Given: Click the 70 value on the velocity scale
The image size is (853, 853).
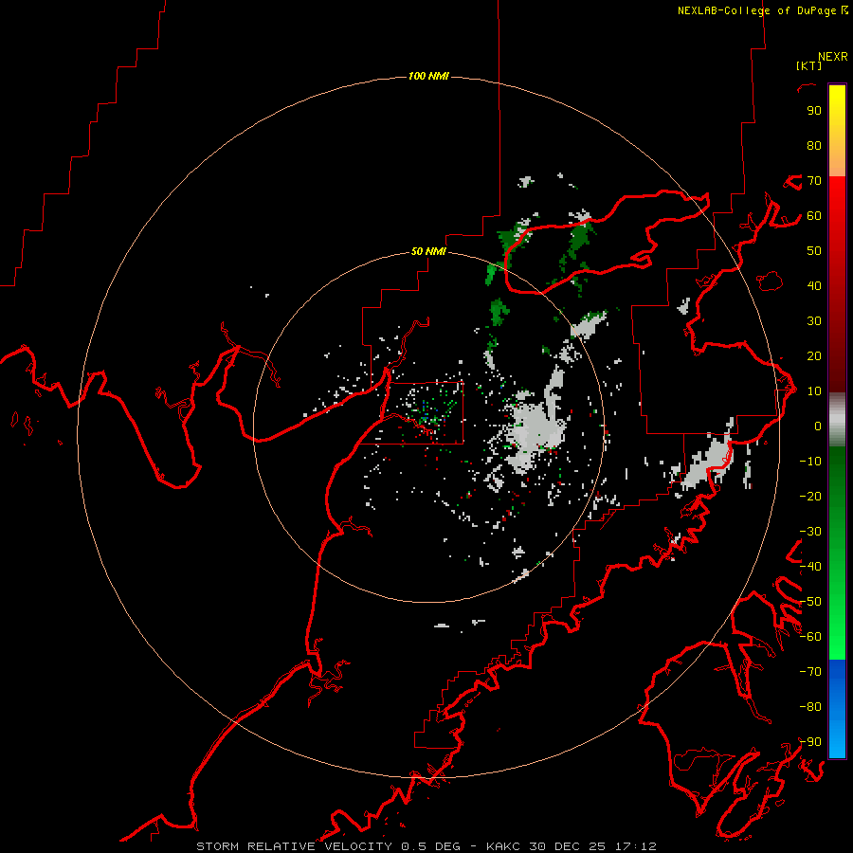Looking at the screenshot, I should (814, 181).
